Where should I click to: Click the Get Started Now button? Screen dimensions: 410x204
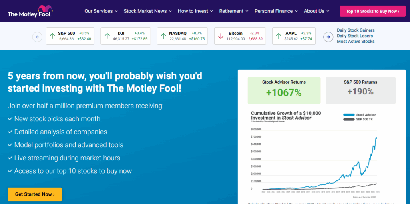35,194
